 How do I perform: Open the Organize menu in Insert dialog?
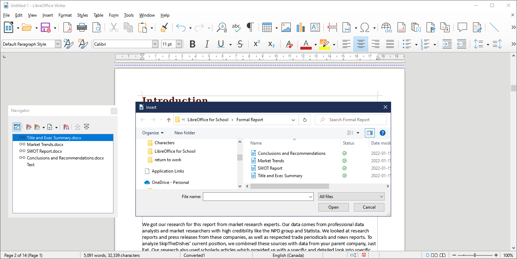click(x=152, y=133)
